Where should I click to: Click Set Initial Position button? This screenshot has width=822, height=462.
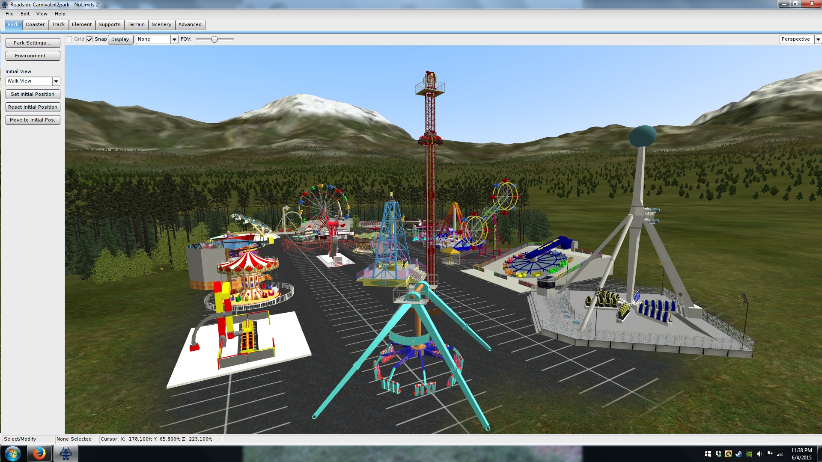pos(33,94)
